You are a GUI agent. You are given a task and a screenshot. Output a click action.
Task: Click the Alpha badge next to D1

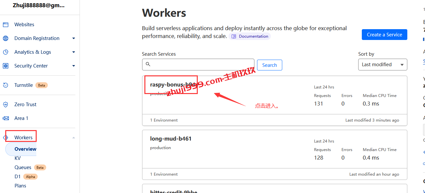(30, 177)
